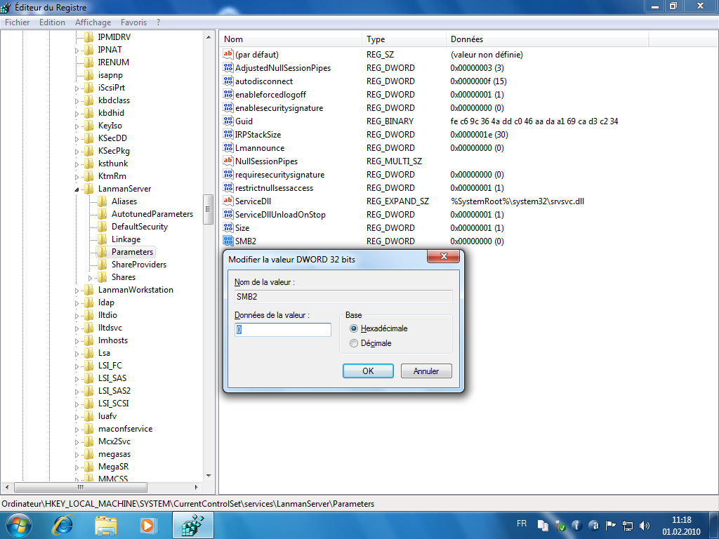719x539 pixels.
Task: Open Internet Explorer from the taskbar
Action: click(x=63, y=524)
